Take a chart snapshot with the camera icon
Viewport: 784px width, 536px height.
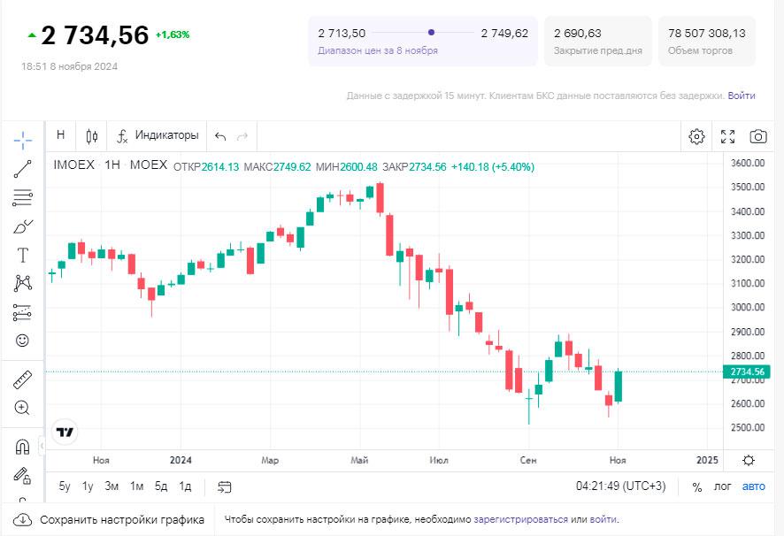(x=758, y=136)
